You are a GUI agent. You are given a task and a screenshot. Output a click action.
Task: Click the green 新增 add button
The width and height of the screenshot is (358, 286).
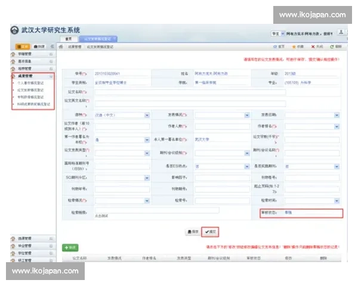pyautogui.click(x=70, y=247)
